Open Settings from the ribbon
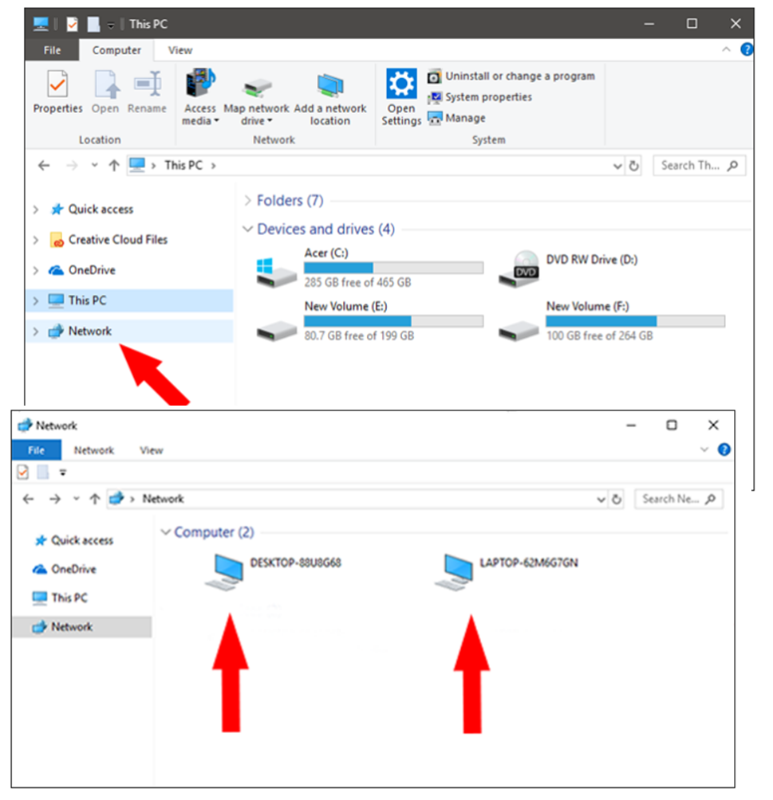 tap(401, 97)
